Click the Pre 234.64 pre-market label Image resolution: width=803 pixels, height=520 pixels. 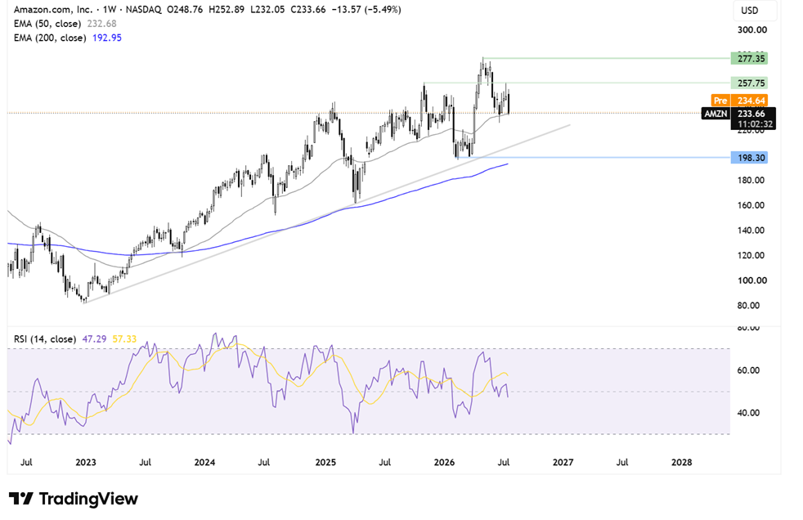[739, 101]
